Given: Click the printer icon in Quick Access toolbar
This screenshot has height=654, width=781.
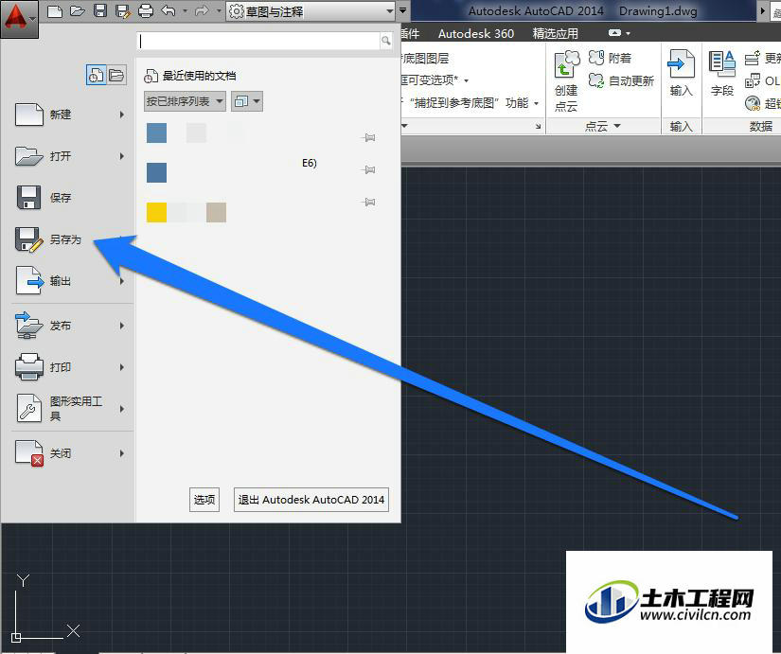Looking at the screenshot, I should [146, 11].
